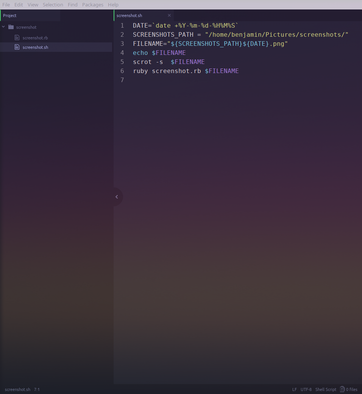This screenshot has width=362, height=394.
Task: Click line number 1 in the gutter
Action: click(x=122, y=26)
